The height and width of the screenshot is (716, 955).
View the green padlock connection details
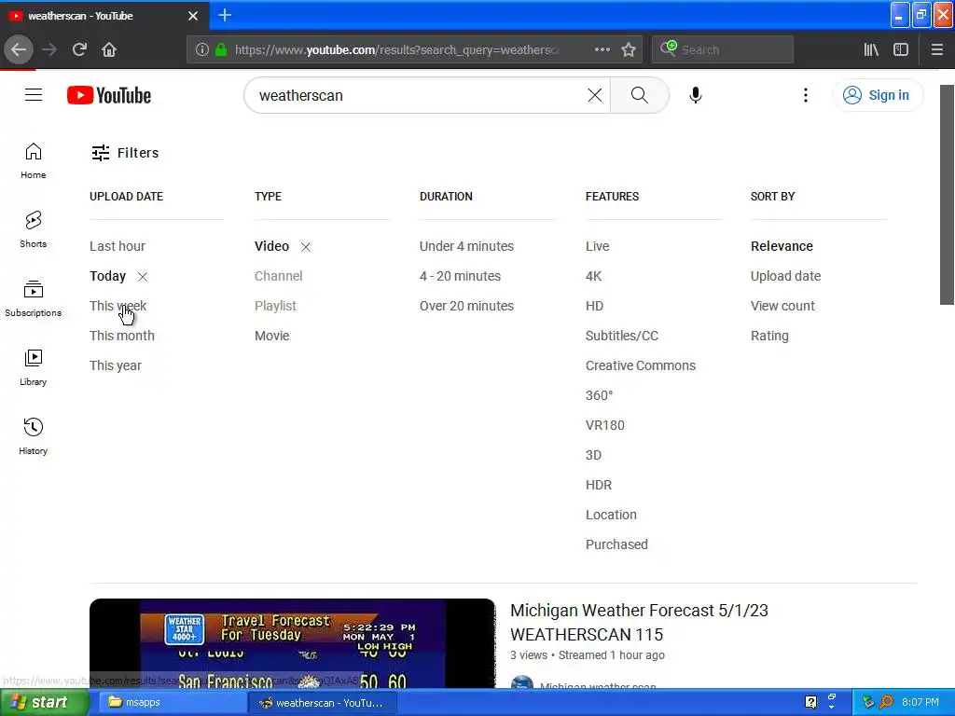[221, 49]
